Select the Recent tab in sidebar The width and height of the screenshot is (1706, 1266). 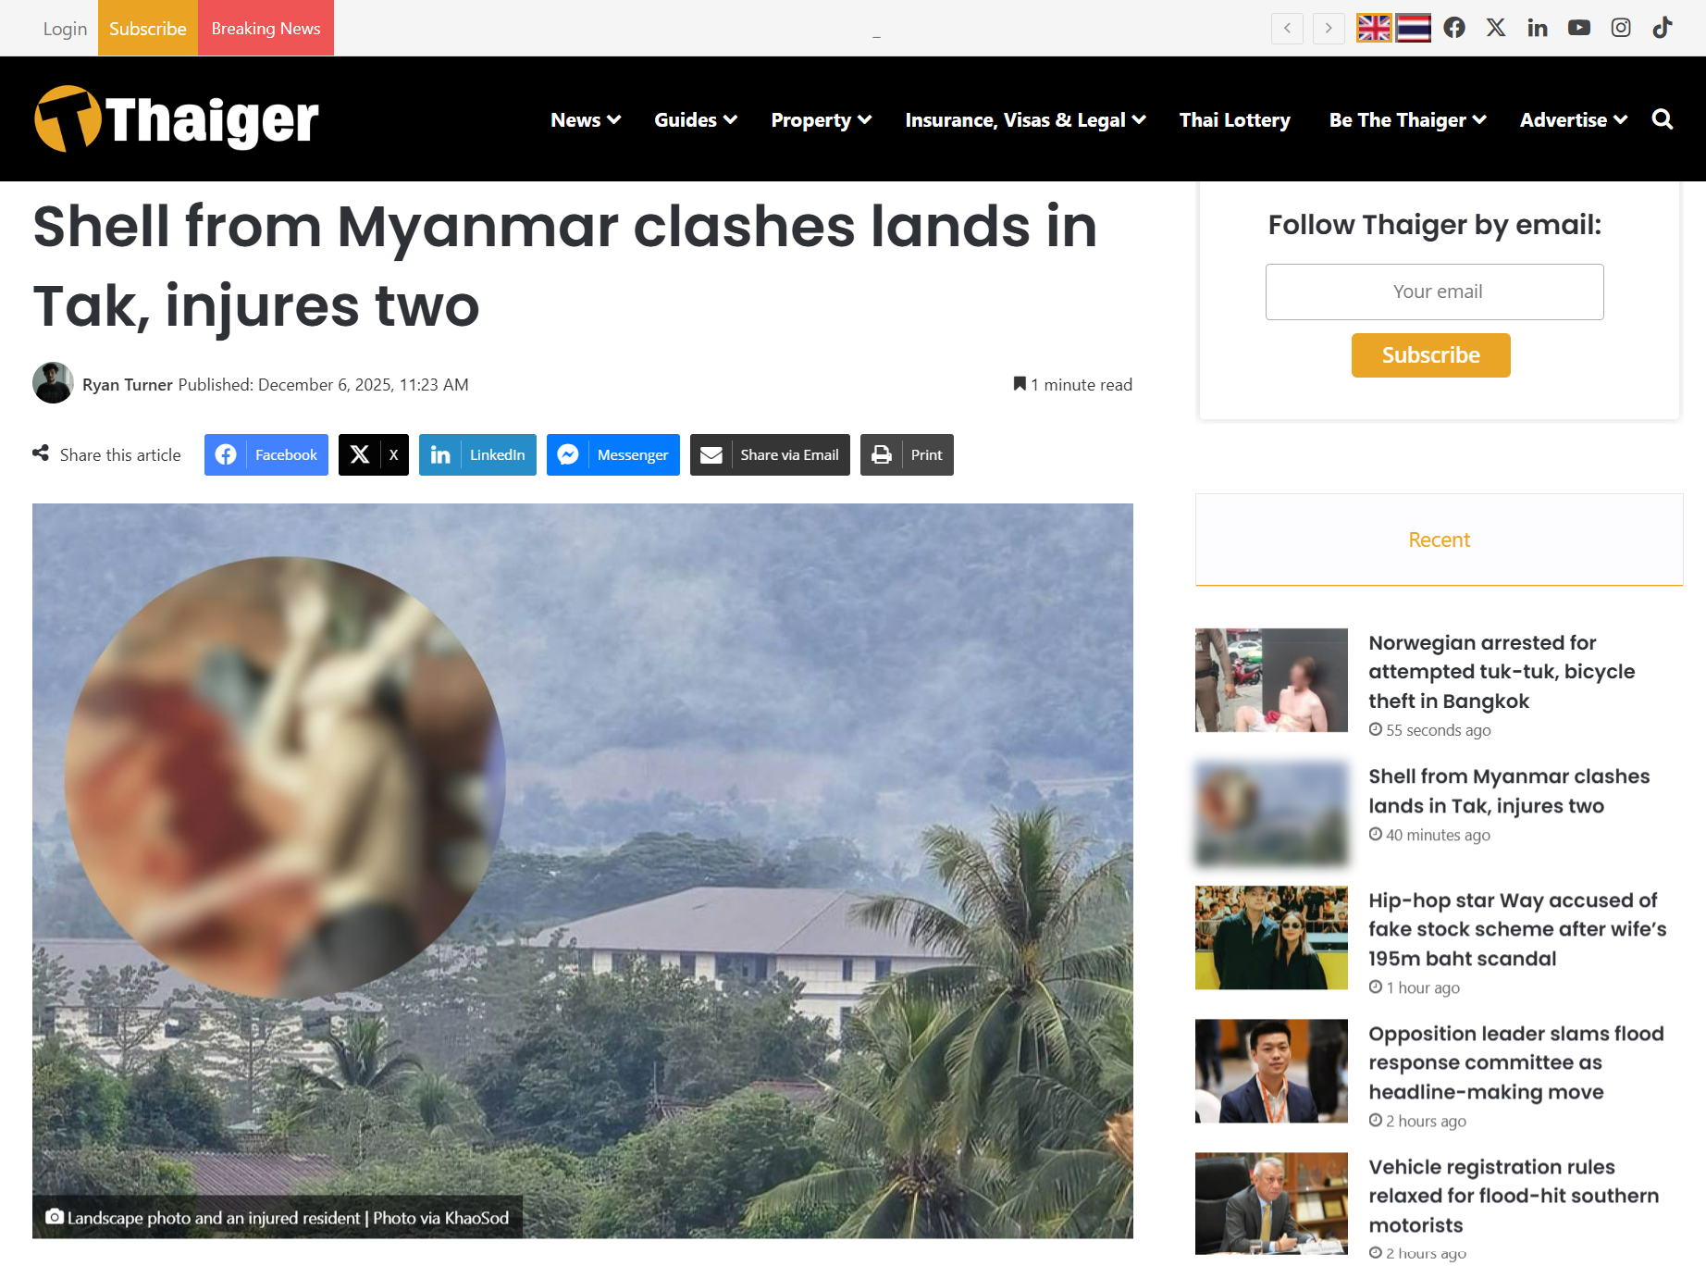click(x=1439, y=540)
